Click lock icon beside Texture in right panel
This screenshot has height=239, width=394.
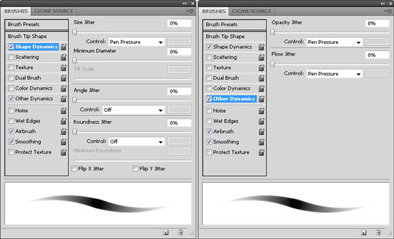[x=261, y=67]
